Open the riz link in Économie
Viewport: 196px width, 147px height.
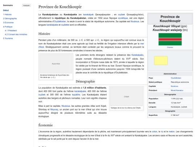(162, 132)
